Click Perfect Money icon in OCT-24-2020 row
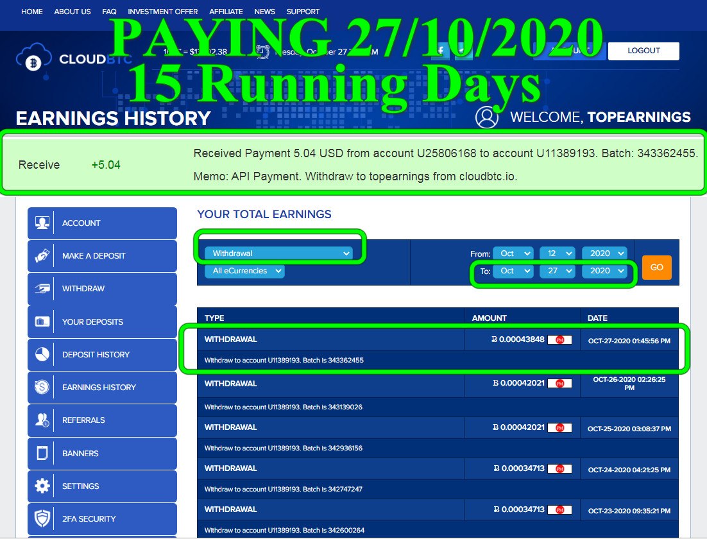The width and height of the screenshot is (707, 539). click(x=559, y=468)
